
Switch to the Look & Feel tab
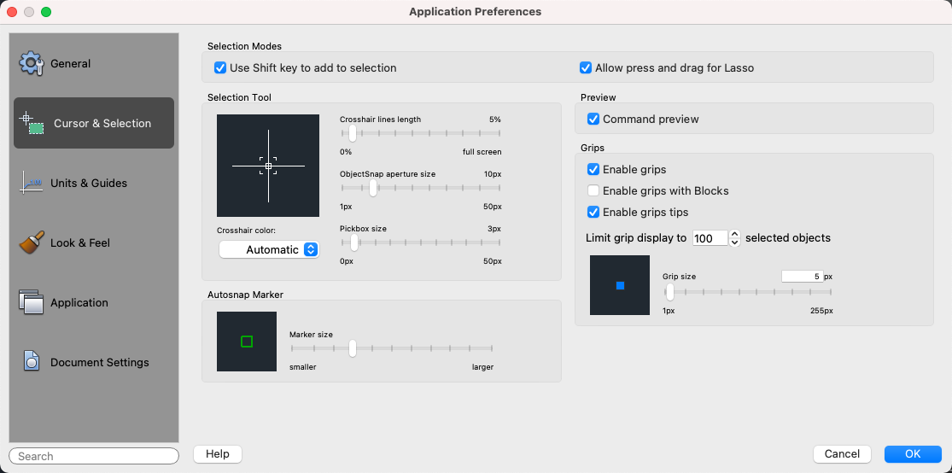coord(80,242)
